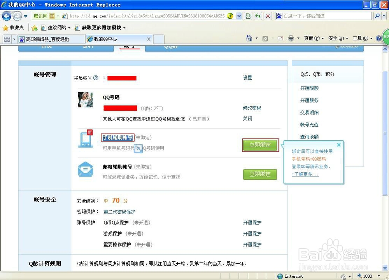Click the QQ profile avatar photo
389x280 pixels.
point(85,100)
